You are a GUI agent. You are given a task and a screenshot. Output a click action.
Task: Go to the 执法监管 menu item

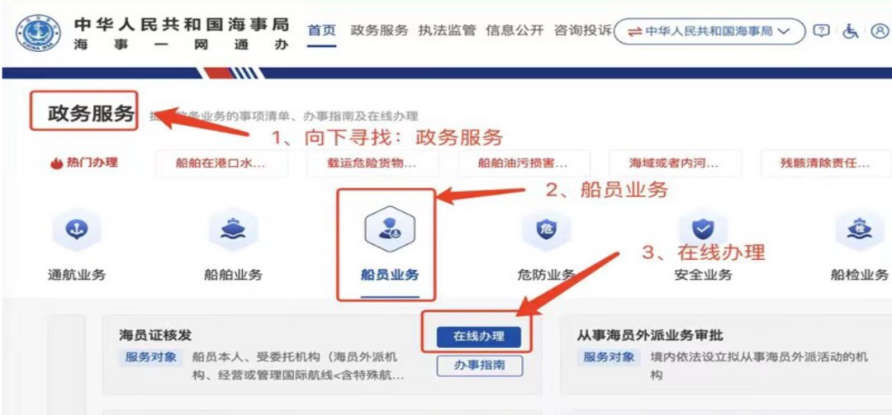(447, 31)
